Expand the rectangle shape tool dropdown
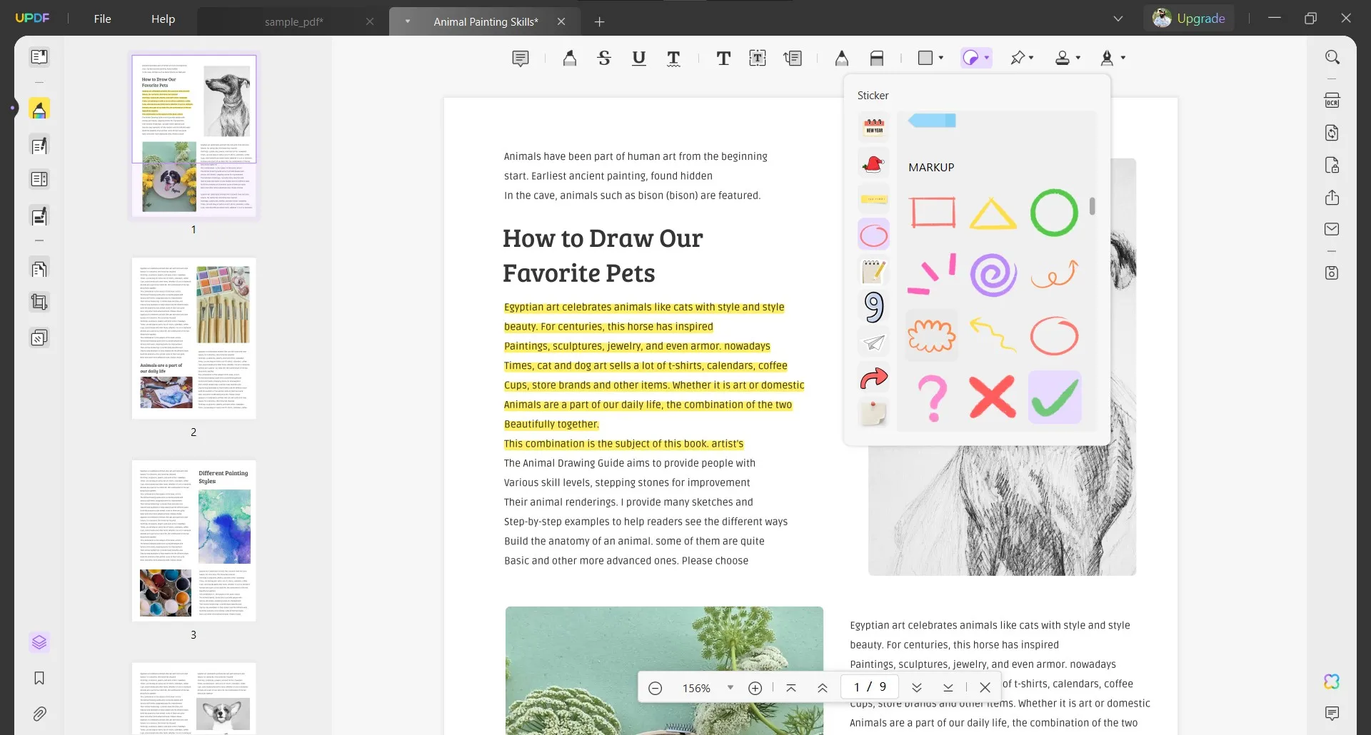Screen dimensions: 1371x735 tap(941, 58)
